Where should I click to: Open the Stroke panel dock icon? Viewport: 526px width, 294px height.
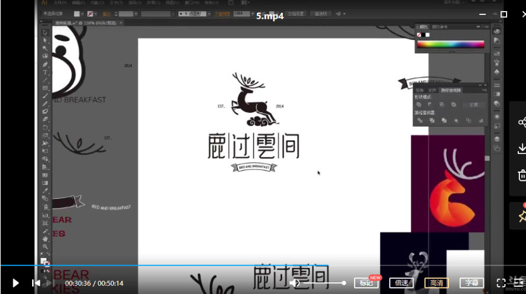(x=497, y=85)
